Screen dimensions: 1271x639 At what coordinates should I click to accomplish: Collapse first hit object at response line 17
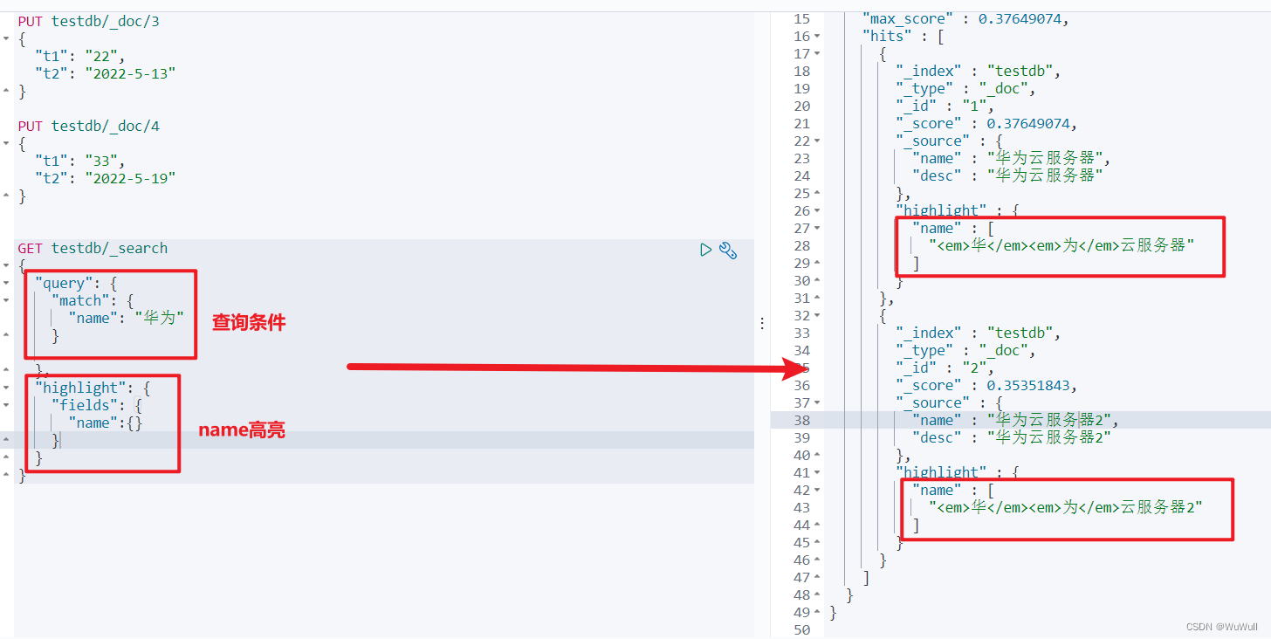(817, 53)
